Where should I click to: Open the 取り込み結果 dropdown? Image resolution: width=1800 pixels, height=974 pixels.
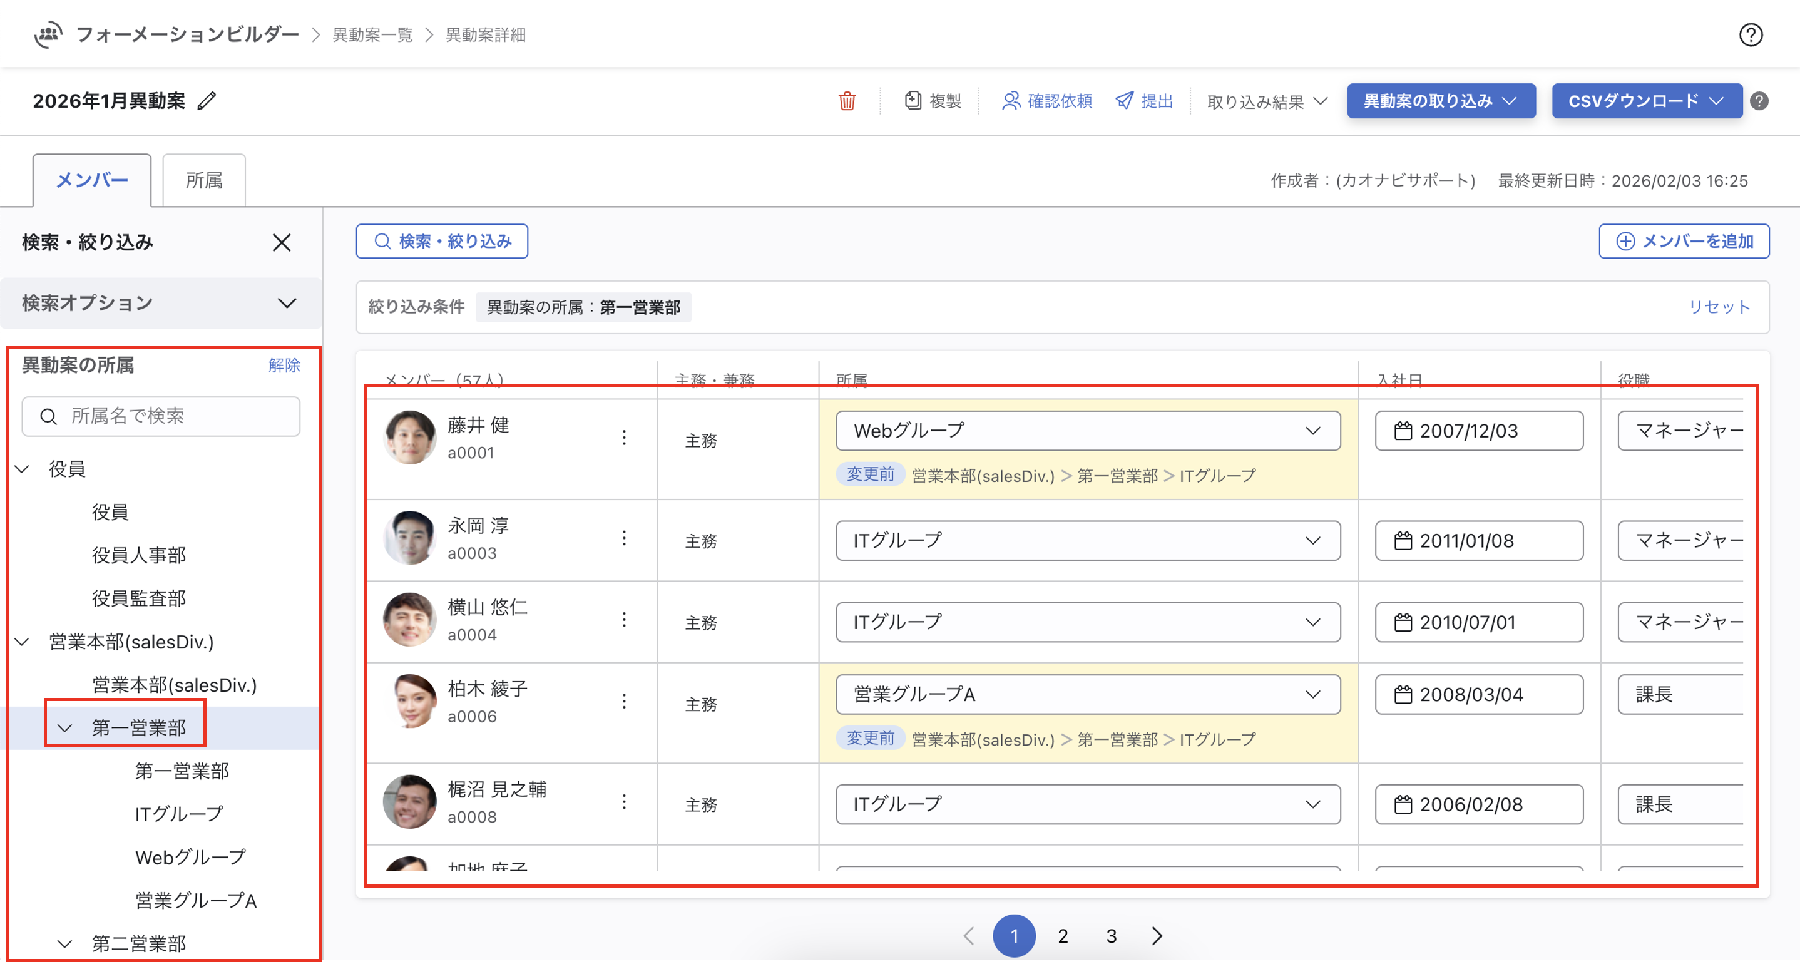click(x=1267, y=101)
